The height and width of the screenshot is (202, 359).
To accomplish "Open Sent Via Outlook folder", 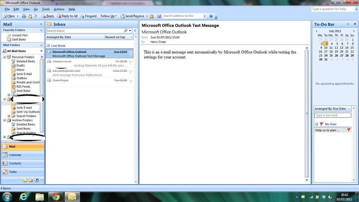I will click(28, 112).
